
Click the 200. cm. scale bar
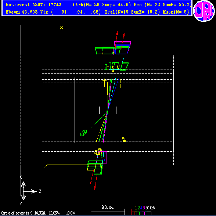point(108,210)
